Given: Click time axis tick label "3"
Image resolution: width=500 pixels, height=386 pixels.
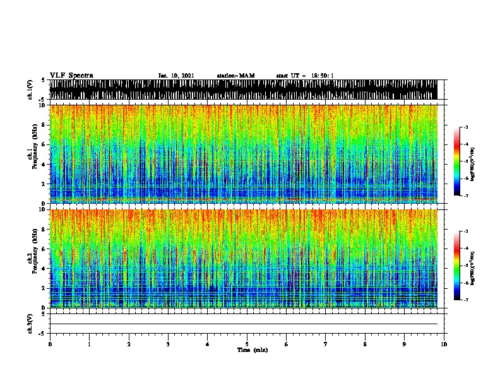Looking at the screenshot, I should (x=168, y=344).
